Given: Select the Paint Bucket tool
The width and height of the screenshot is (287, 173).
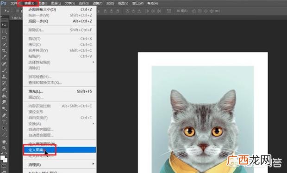Looking at the screenshot, I should [4, 96].
